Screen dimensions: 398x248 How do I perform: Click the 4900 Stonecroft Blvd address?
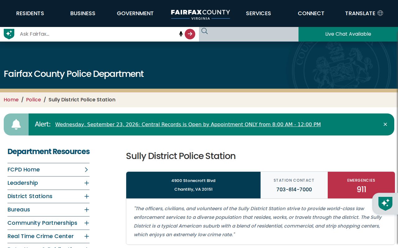tap(193, 180)
